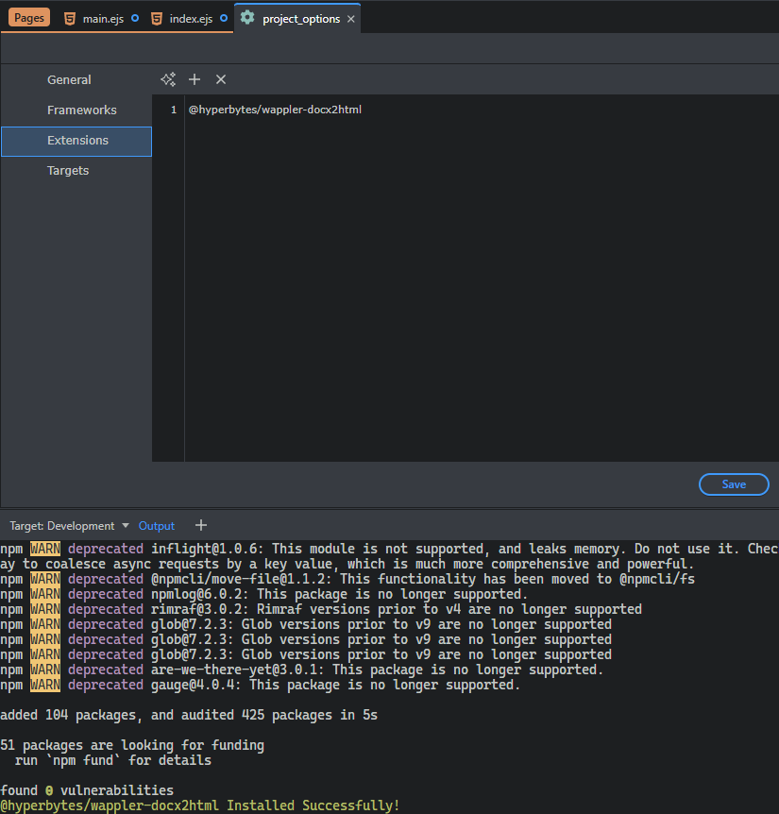Remove the extension using the X icon

tap(221, 79)
